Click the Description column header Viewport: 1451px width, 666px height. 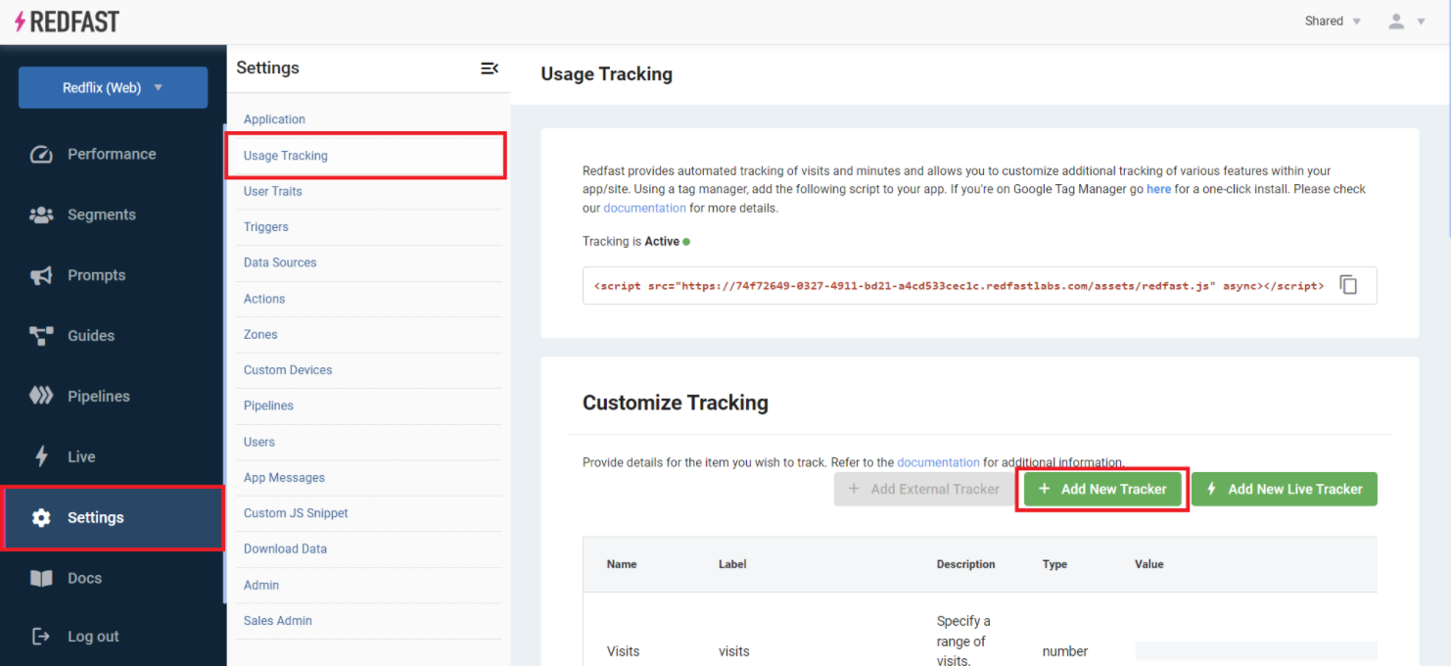pos(965,564)
